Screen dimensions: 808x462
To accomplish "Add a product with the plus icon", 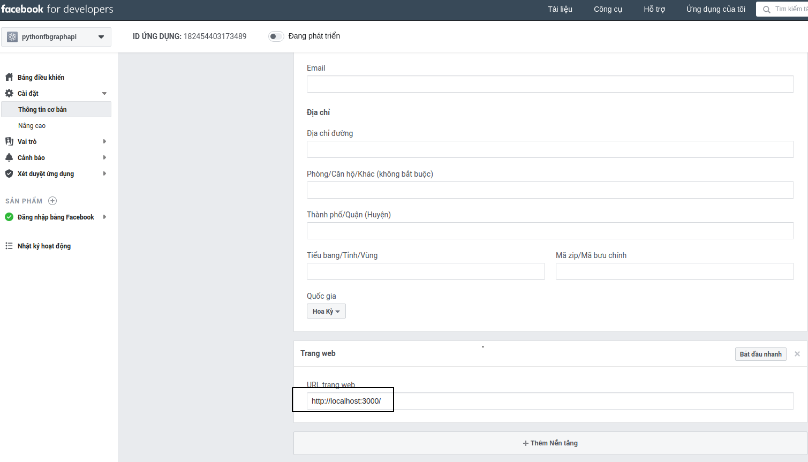I will point(52,201).
